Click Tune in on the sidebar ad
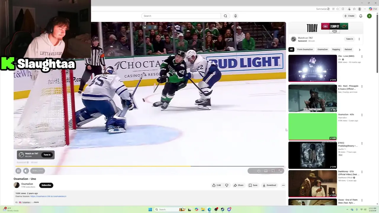379x213 pixels. click(x=349, y=39)
